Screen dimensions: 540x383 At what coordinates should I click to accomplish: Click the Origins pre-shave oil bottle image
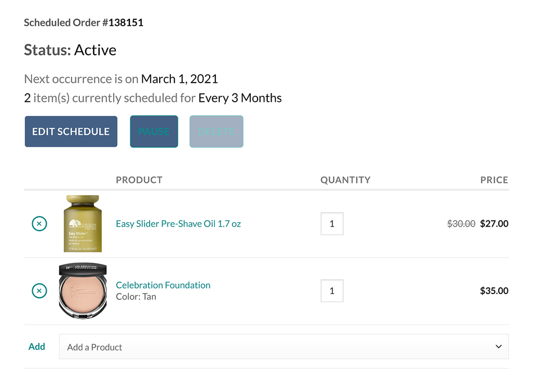[83, 223]
